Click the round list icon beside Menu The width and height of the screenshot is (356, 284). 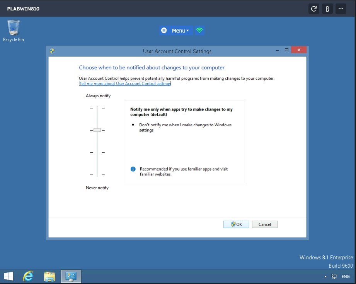tap(164, 30)
